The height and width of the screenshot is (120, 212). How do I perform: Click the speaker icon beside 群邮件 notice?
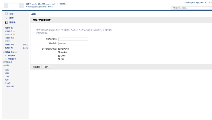pos(14,34)
